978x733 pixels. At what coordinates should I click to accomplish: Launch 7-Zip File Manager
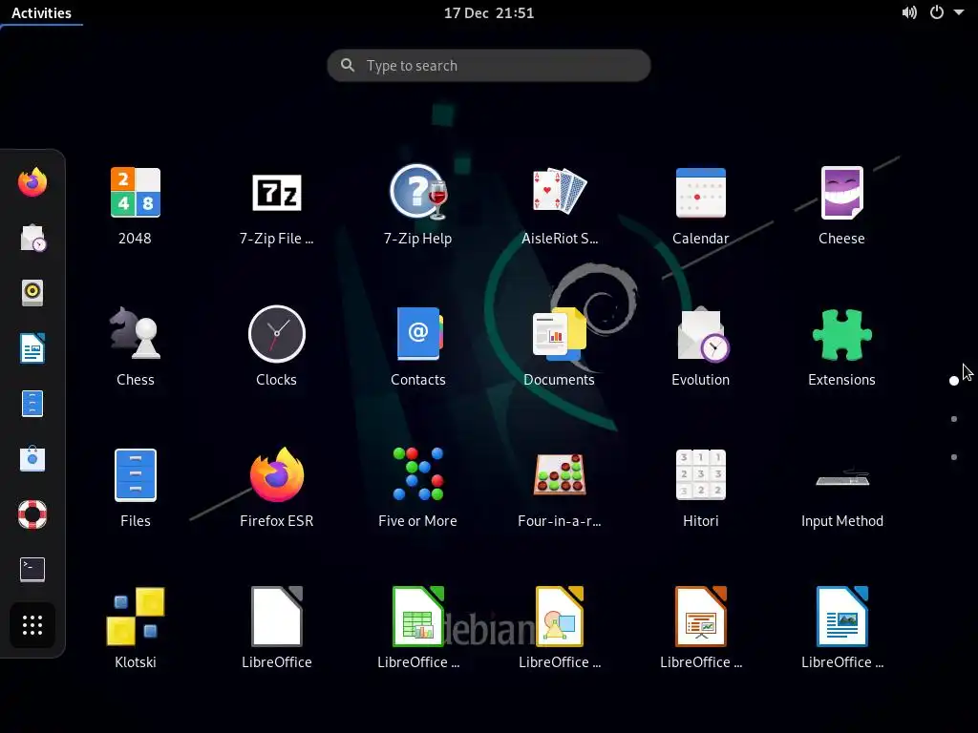[276, 193]
